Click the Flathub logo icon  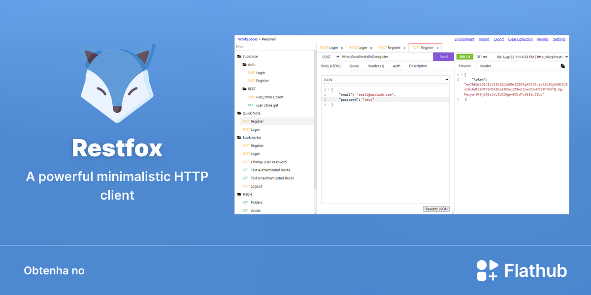point(487,270)
